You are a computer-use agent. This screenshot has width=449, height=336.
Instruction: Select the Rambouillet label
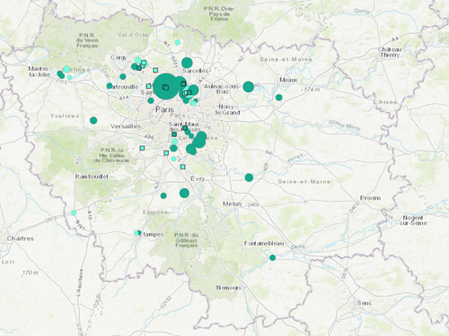[x=92, y=177]
